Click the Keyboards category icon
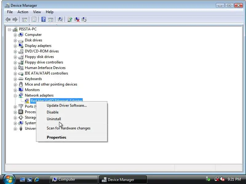Screen dimensions: 246x184 click(x=21, y=79)
